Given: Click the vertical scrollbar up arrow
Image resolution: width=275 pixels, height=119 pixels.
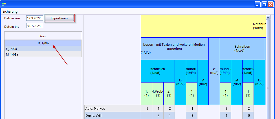Looking at the screenshot, I should point(268,17).
